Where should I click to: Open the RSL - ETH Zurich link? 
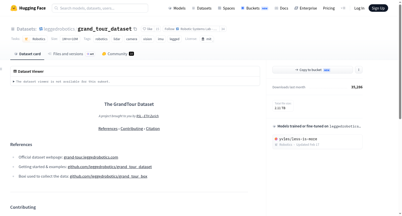click(147, 116)
